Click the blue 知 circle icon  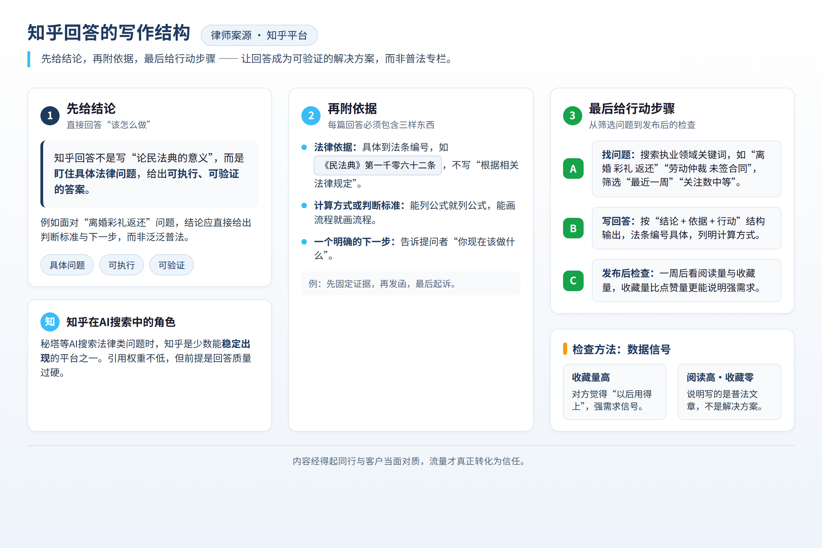tap(50, 322)
